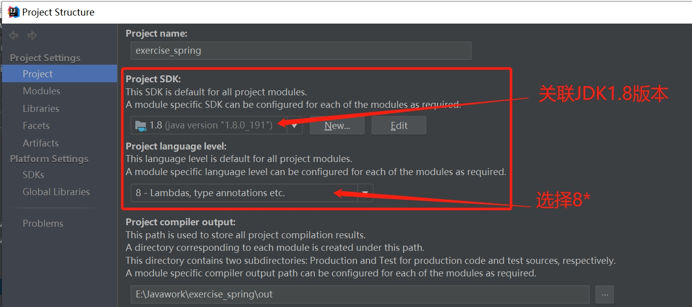Open the Project settings section
The image size is (692, 307).
38,74
